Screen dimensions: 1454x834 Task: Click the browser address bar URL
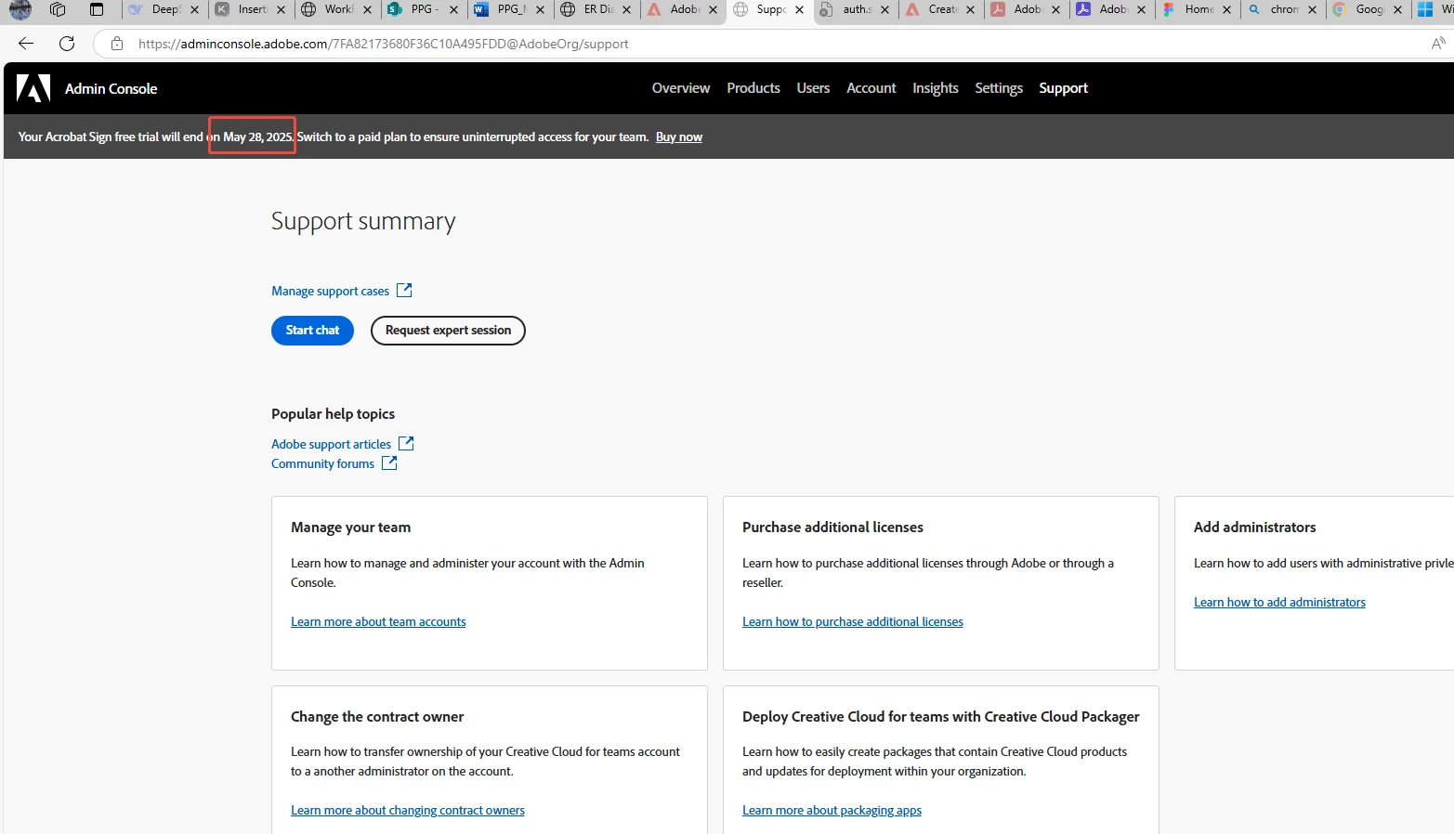pos(383,44)
